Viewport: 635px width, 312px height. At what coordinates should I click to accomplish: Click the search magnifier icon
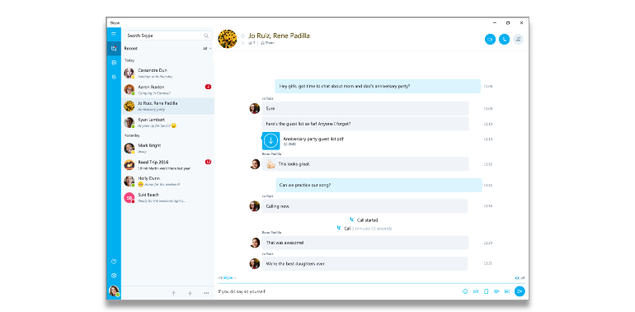click(206, 35)
